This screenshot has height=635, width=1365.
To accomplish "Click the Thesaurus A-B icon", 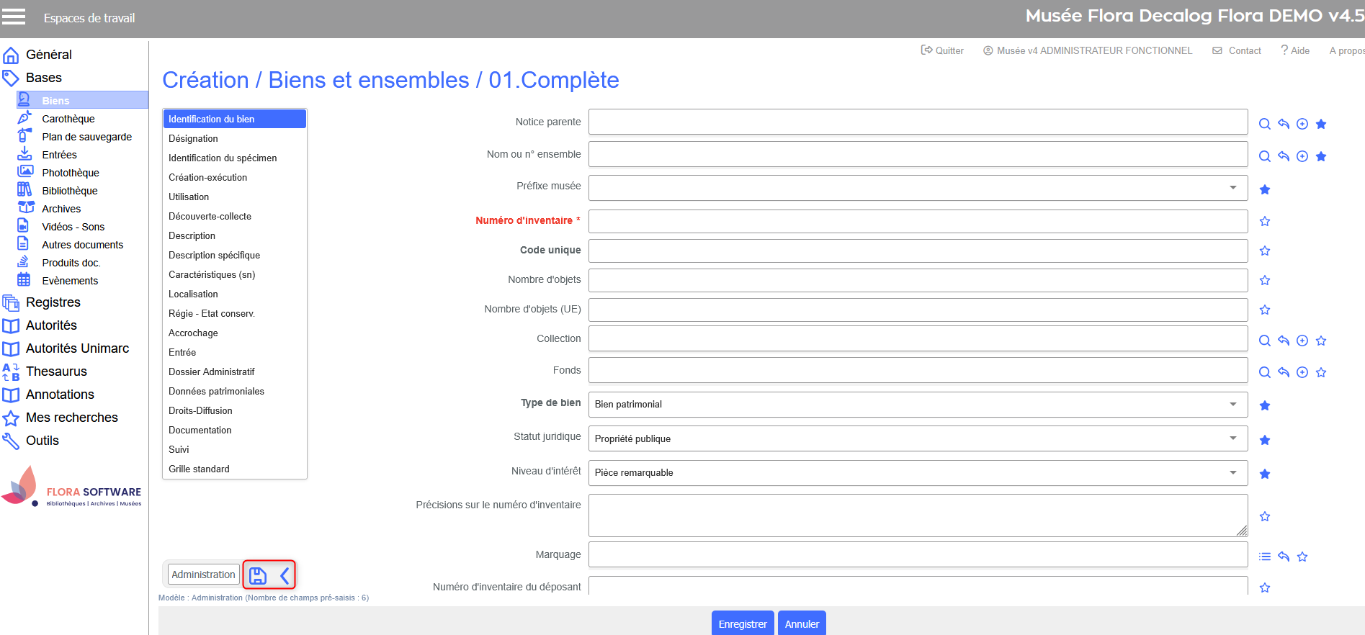I will 11,371.
